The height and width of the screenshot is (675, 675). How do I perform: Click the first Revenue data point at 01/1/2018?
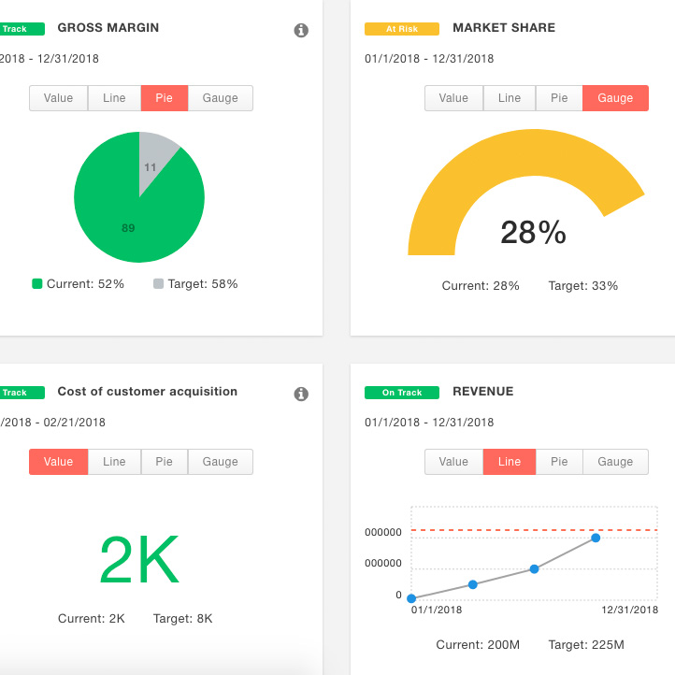pyautogui.click(x=411, y=598)
